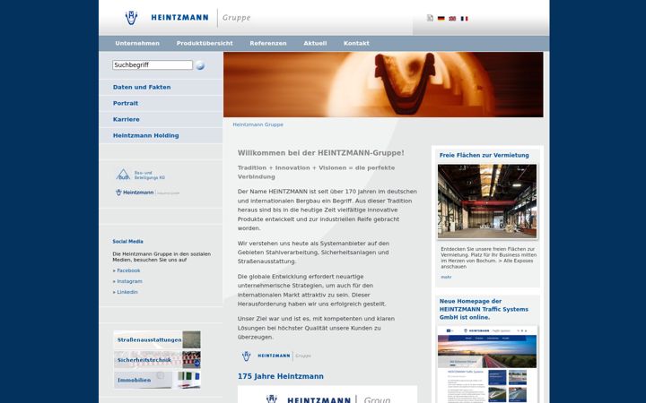The width and height of the screenshot is (646, 403).
Task: Click the orange steel profile header image
Action: pos(383,85)
